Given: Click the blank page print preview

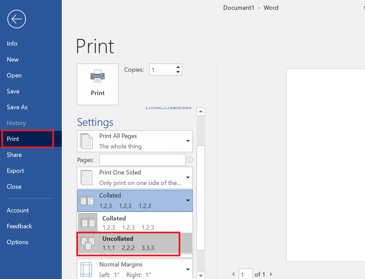Looking at the screenshot, I should click(325, 165).
